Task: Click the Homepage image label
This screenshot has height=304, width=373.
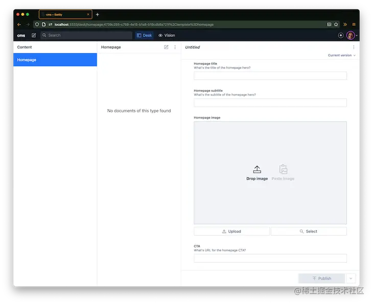Action: click(207, 118)
